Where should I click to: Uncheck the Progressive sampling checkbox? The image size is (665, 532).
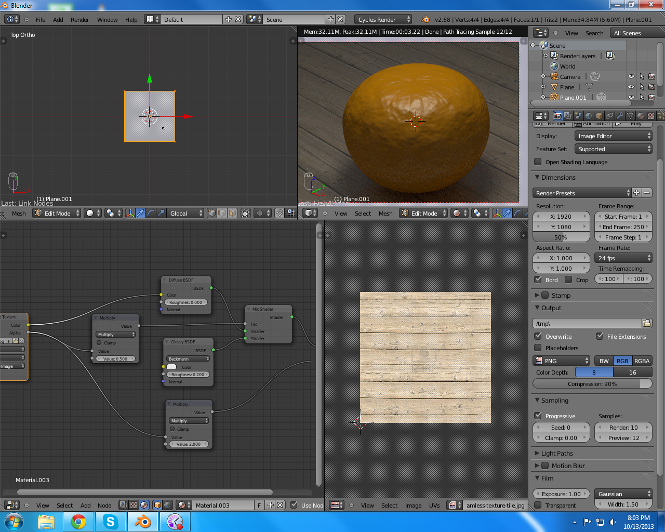pos(538,416)
